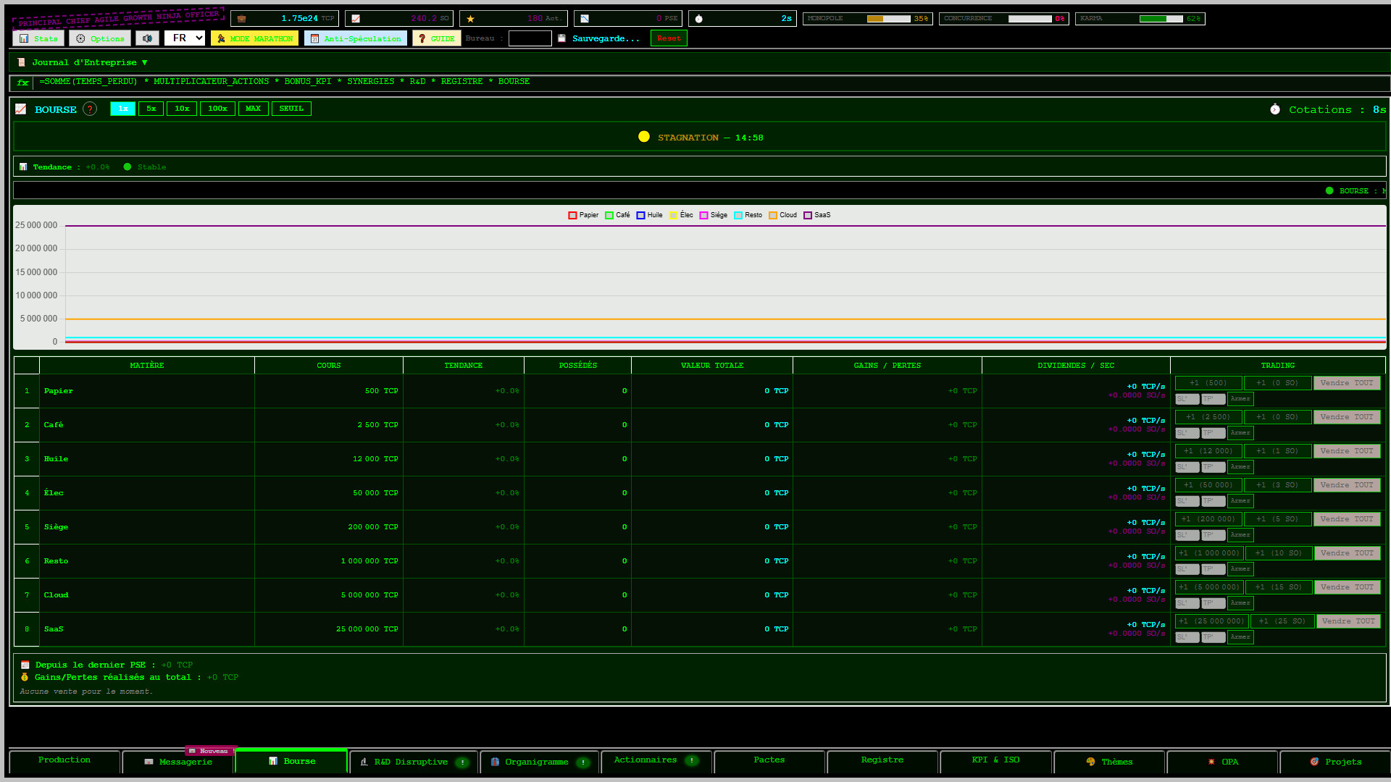Click the timer icon in the top bar
This screenshot has width=1391, height=782.
pos(699,19)
